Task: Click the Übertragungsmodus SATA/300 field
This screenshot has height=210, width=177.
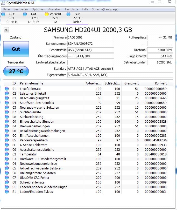Action: tap(90, 56)
